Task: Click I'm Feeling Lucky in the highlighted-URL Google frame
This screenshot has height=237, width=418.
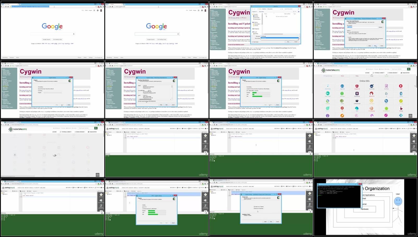Action: (57, 39)
